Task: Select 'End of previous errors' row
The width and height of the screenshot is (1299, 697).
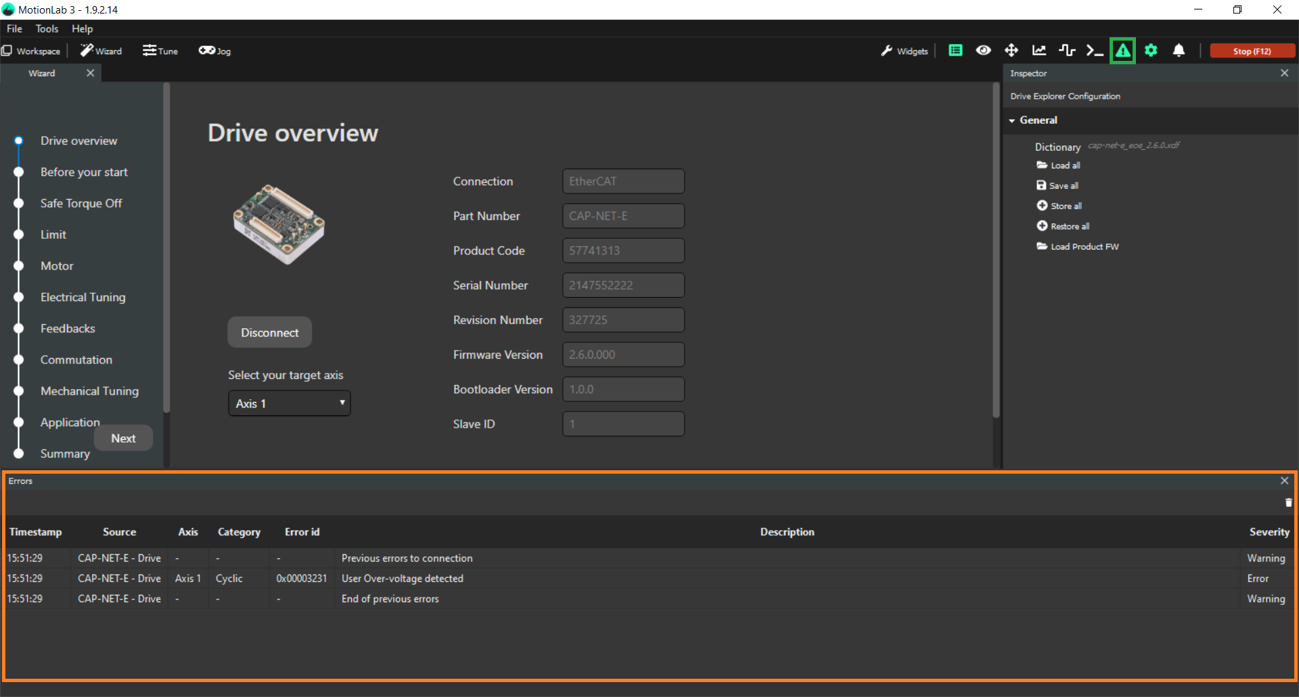Action: [649, 599]
